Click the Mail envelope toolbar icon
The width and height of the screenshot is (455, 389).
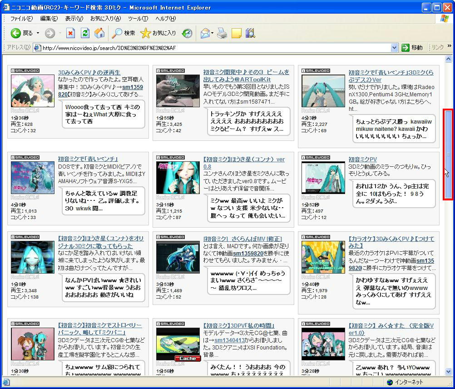coord(205,33)
